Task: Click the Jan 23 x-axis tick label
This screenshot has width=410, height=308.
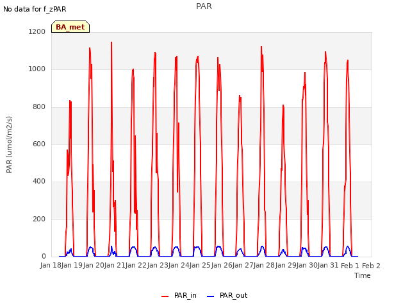Action: click(x=158, y=266)
